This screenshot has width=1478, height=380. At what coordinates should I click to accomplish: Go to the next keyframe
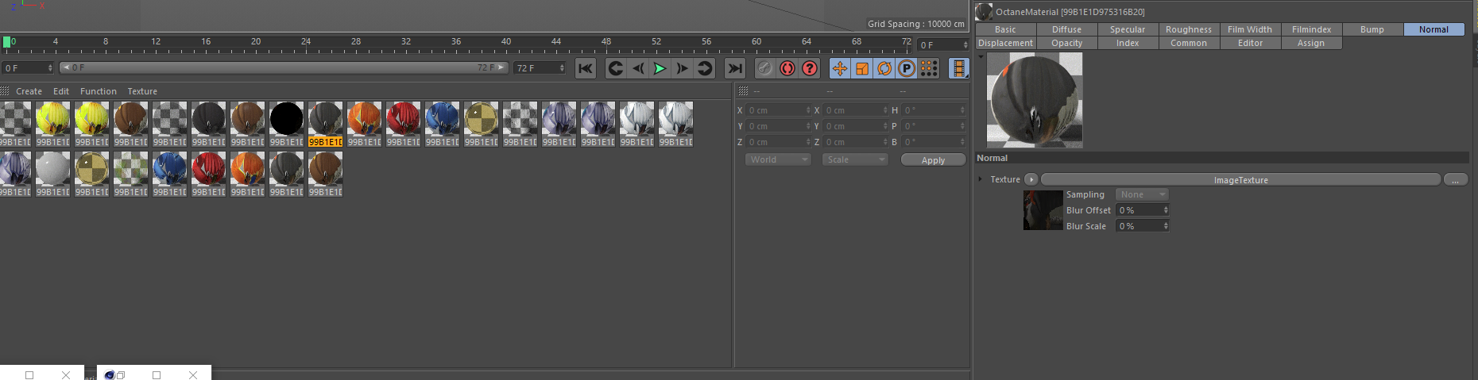pos(704,68)
